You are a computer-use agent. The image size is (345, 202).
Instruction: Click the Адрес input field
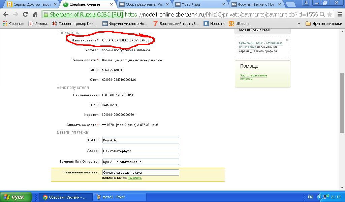pos(140,151)
